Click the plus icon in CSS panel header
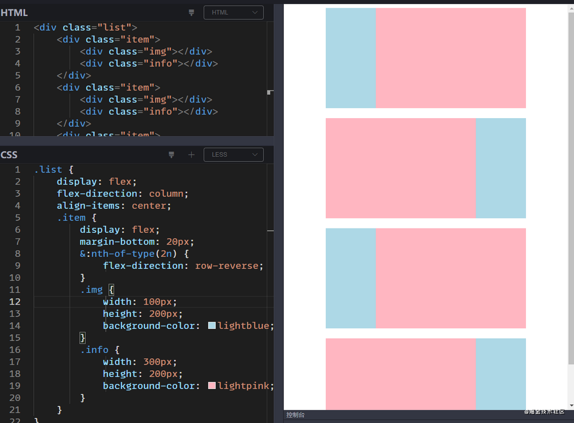The height and width of the screenshot is (423, 574). (191, 155)
